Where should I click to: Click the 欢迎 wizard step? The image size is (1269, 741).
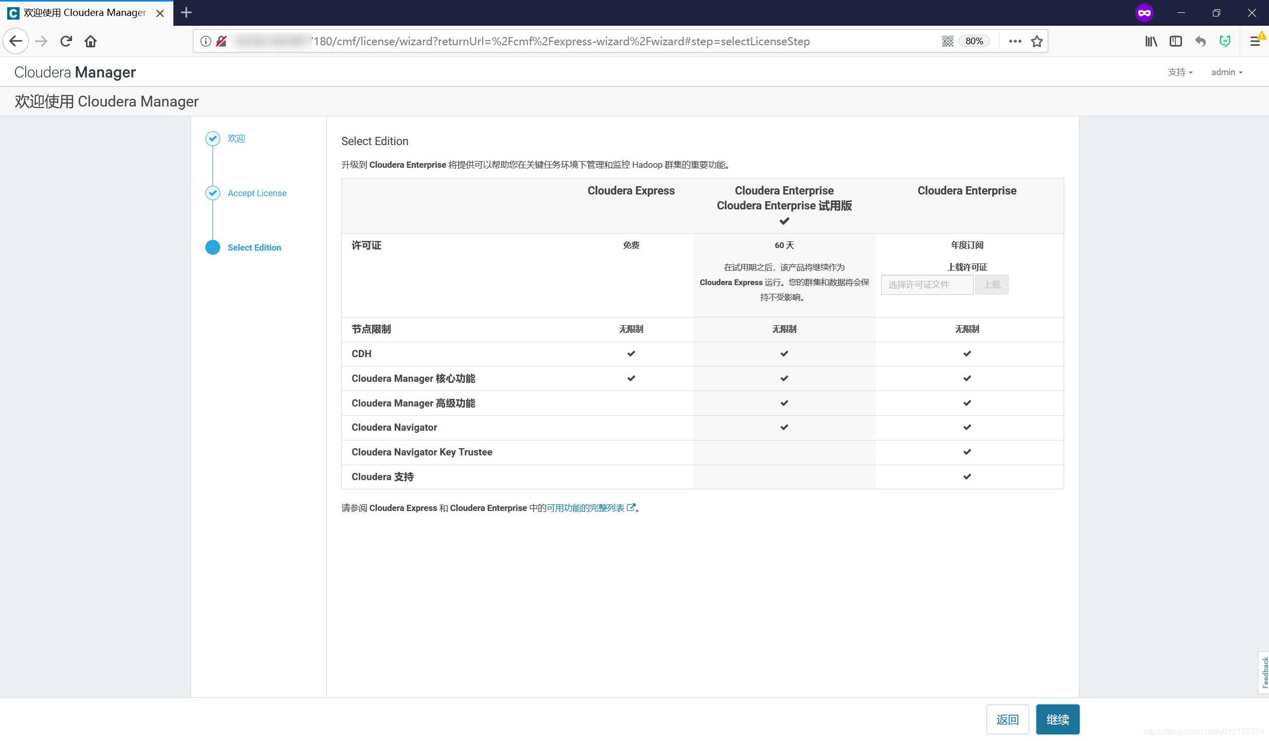236,138
